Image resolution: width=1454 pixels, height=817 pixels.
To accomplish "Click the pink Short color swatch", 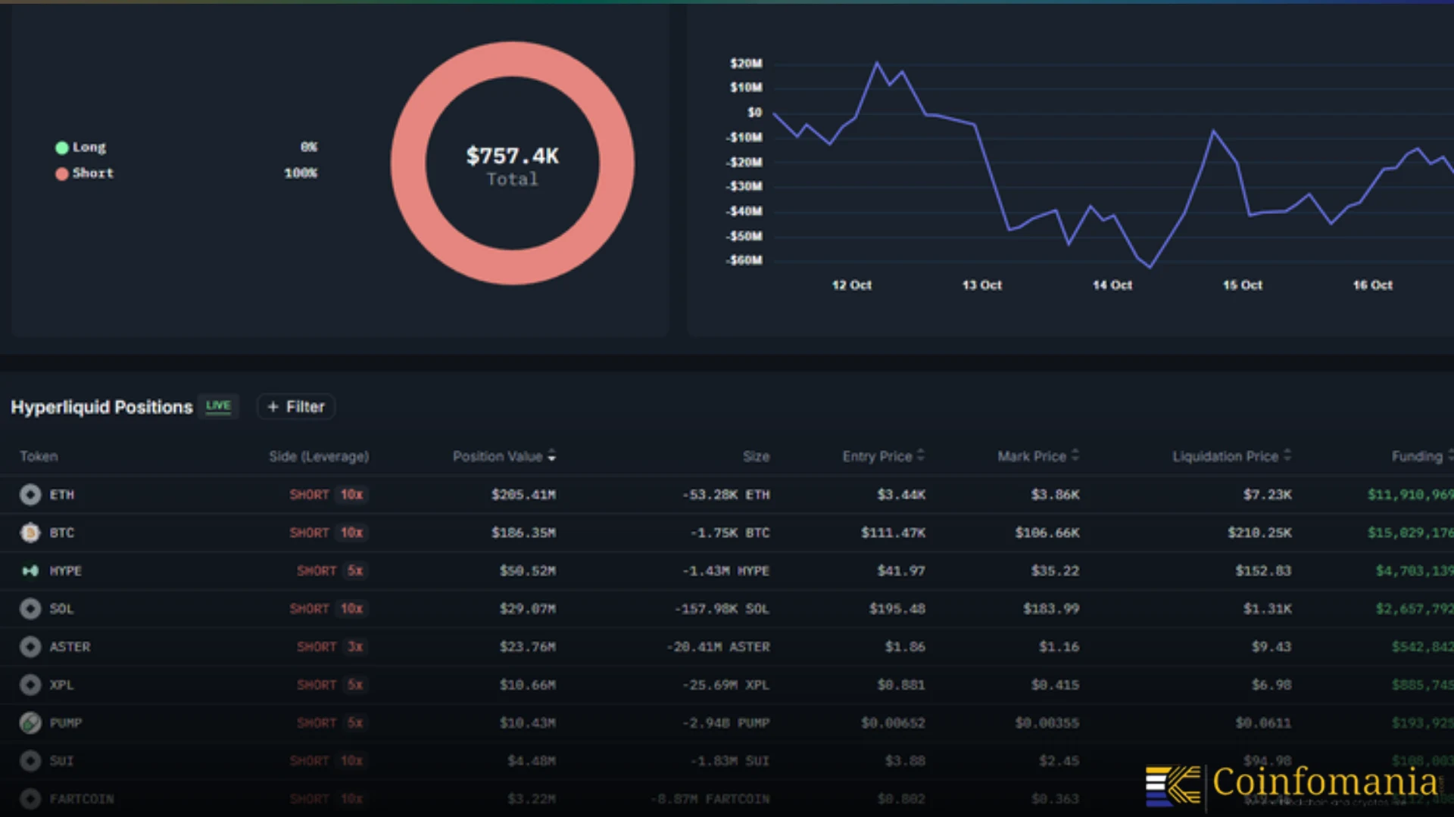I will [61, 172].
